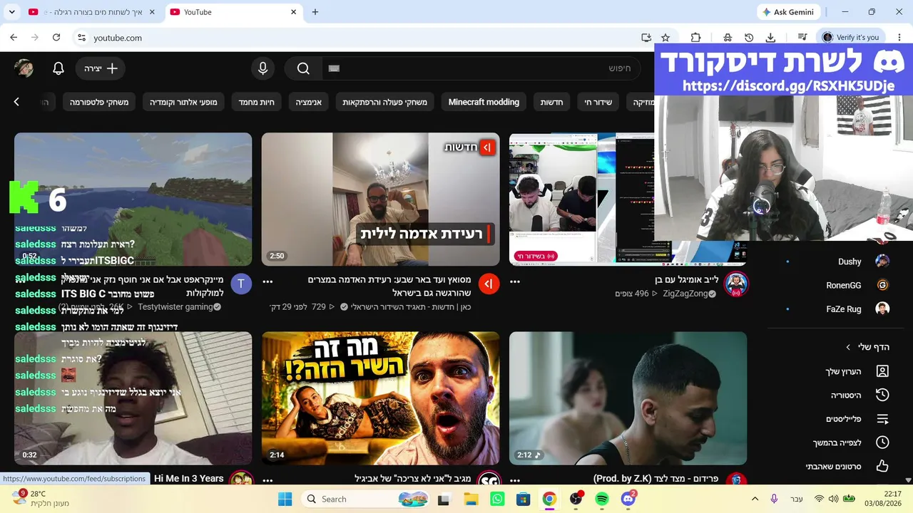Go back using the browser back arrow
The width and height of the screenshot is (913, 513).
(x=14, y=38)
